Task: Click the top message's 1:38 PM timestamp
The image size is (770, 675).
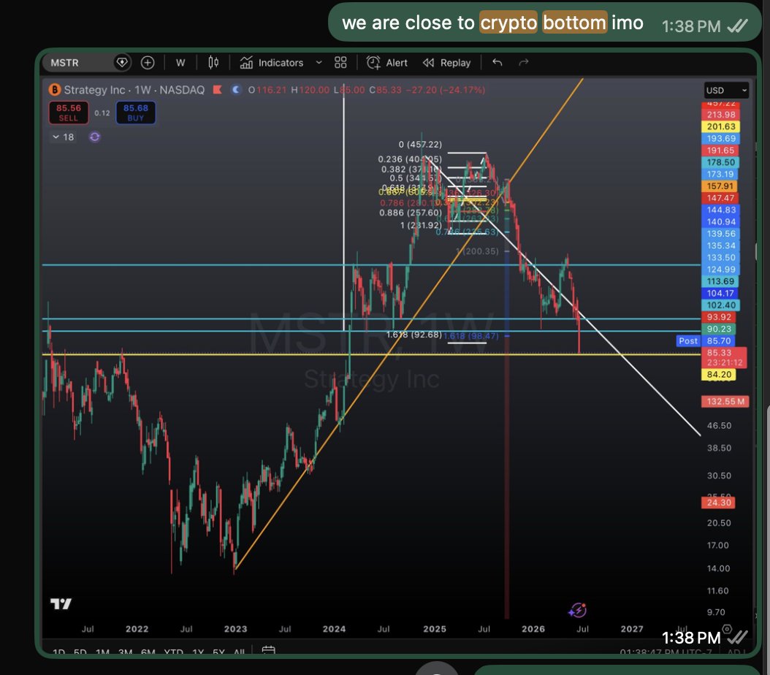Action: click(691, 26)
